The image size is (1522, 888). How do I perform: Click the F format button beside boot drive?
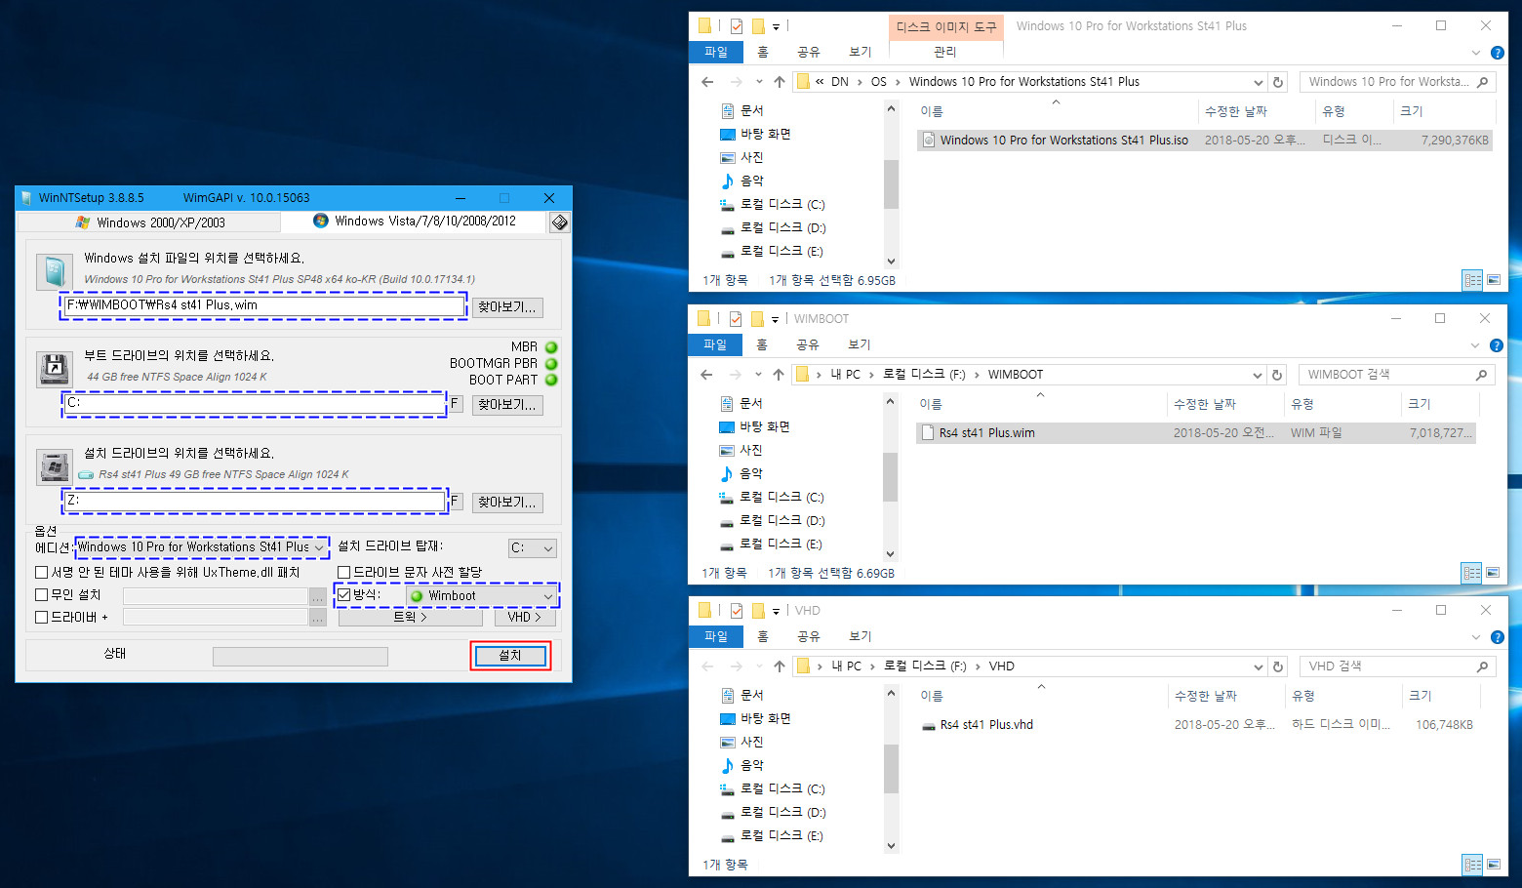(x=455, y=403)
